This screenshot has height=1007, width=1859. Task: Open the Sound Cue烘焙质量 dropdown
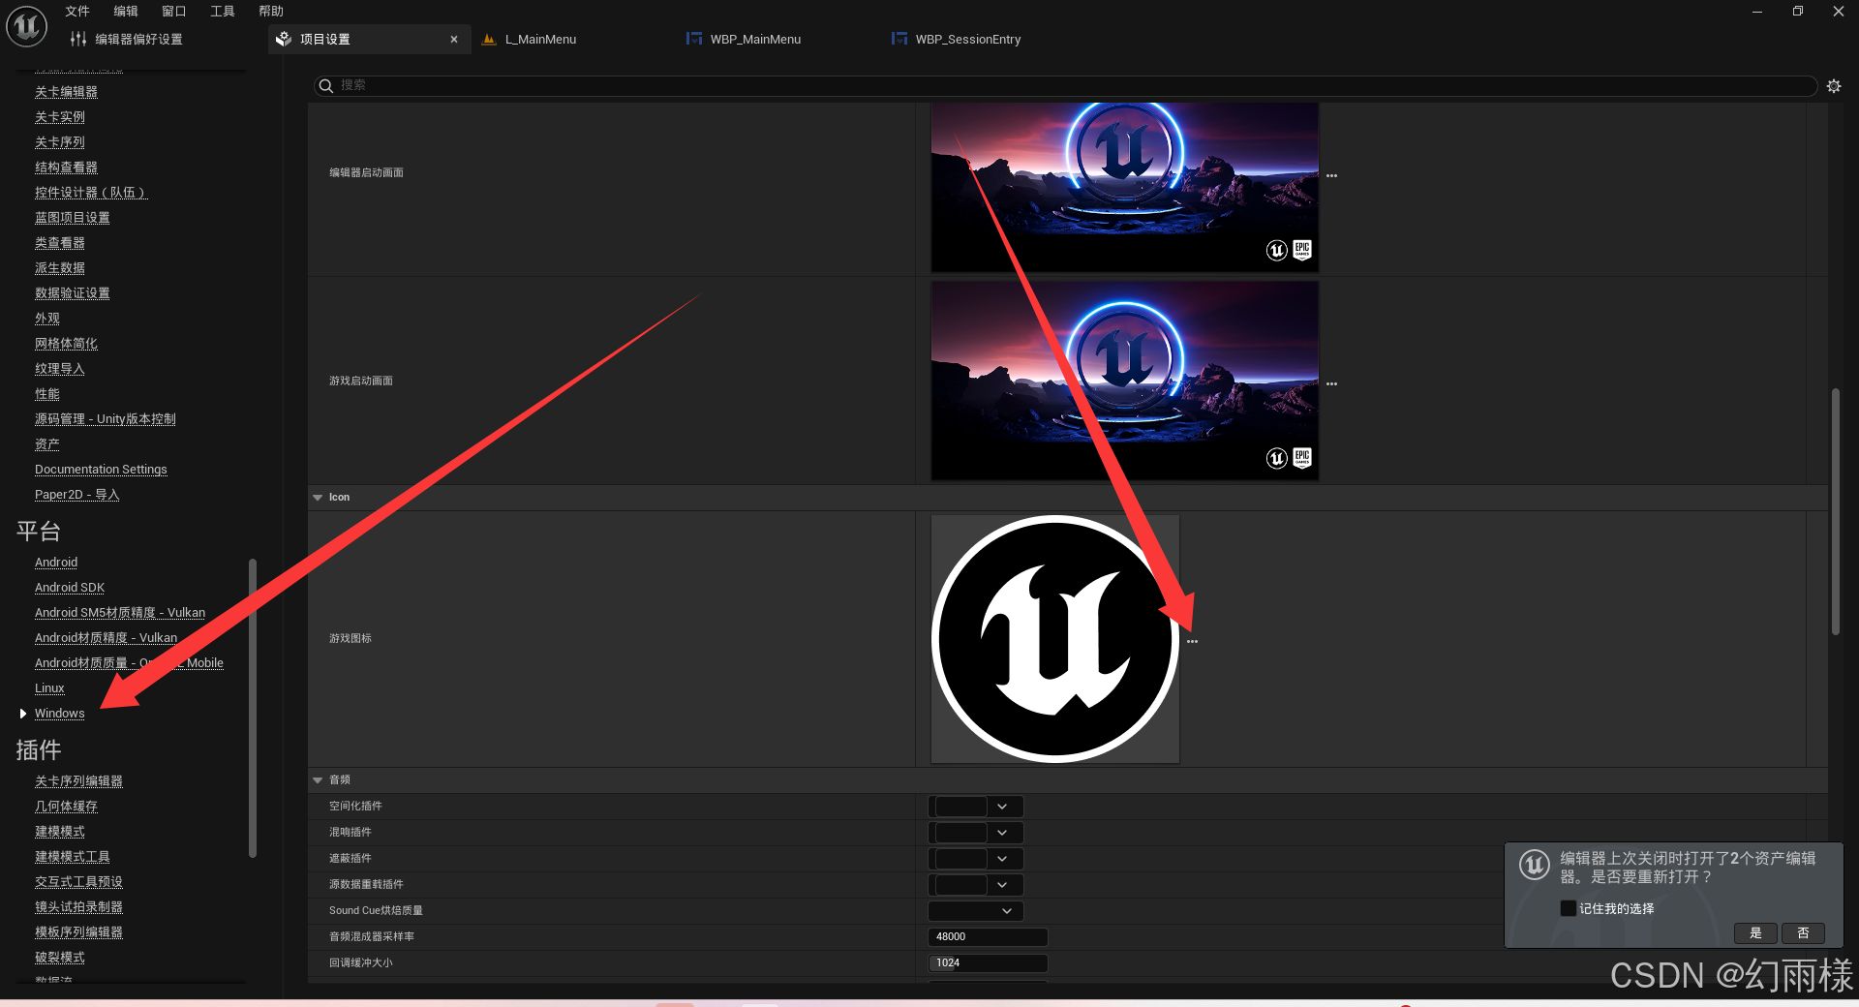click(x=976, y=911)
